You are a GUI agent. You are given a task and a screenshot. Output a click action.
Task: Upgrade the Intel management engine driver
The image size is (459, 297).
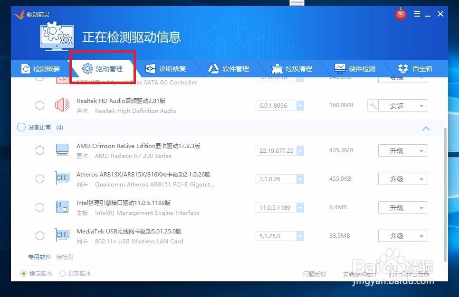click(397, 207)
